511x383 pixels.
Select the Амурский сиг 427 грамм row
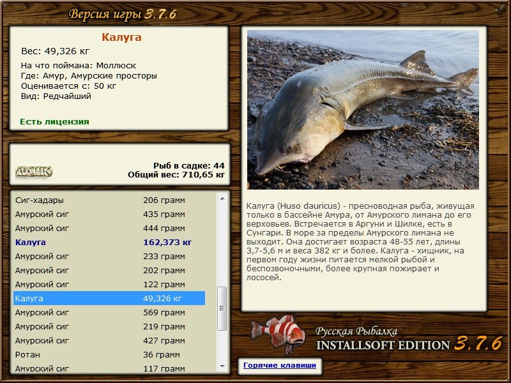click(109, 340)
